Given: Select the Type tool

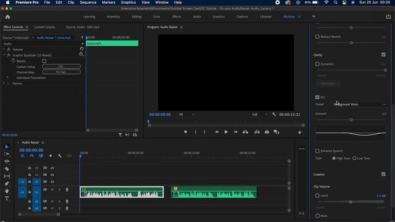Looking at the screenshot, I should pyautogui.click(x=7, y=199).
